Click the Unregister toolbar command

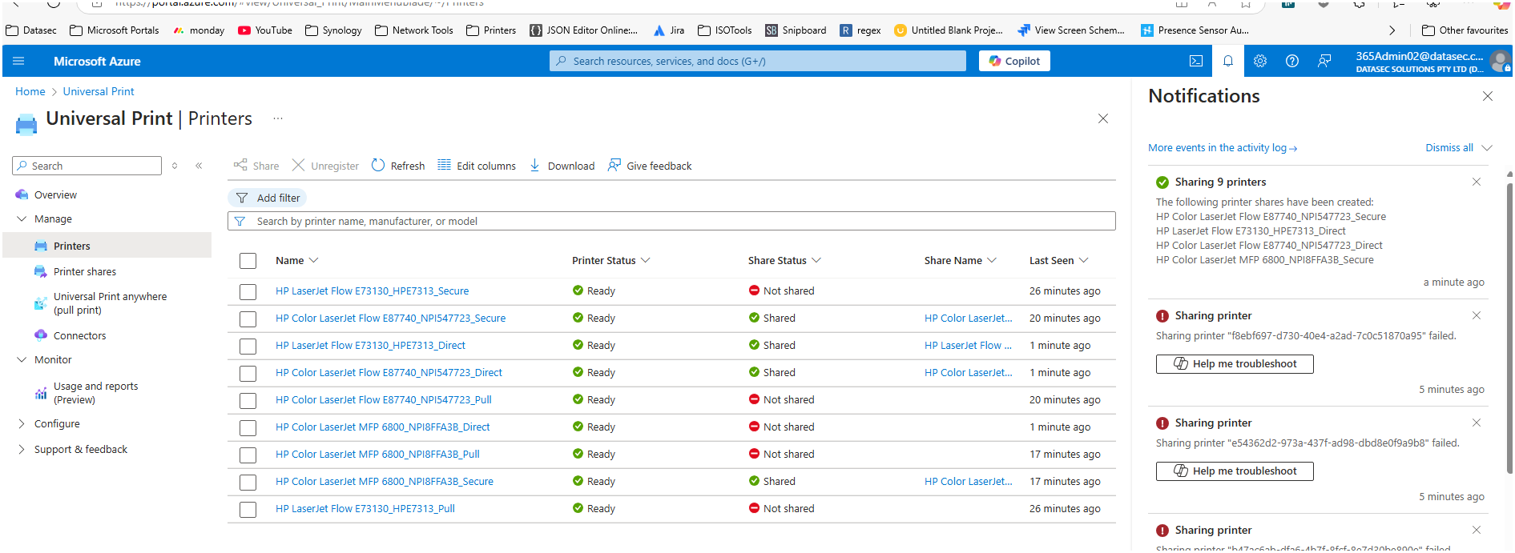coord(324,166)
